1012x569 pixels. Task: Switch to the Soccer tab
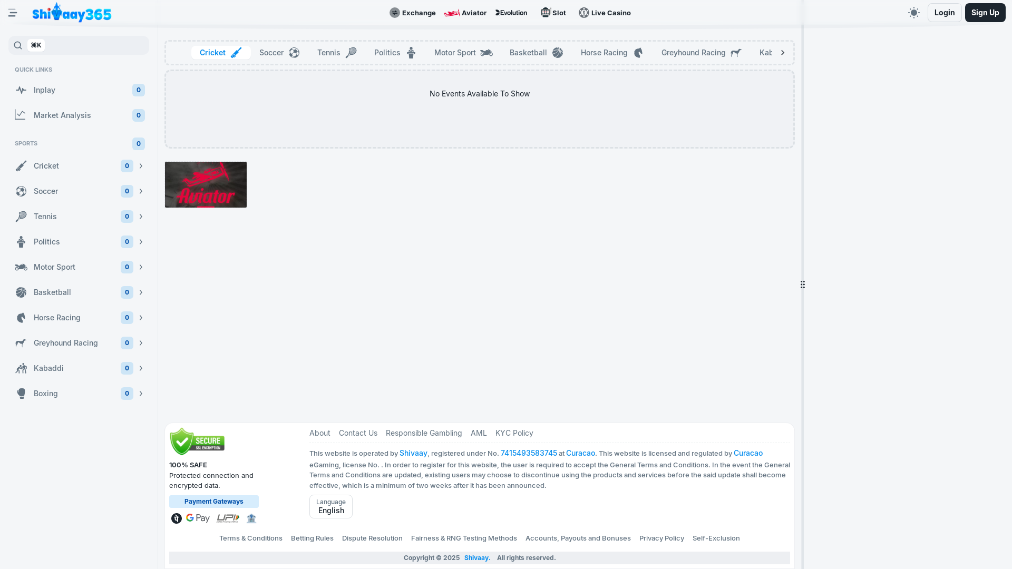click(x=279, y=53)
